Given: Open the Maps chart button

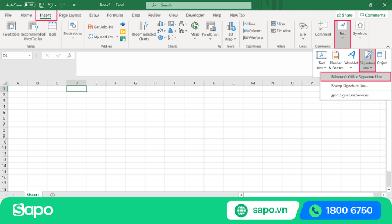Looking at the screenshot, I should (195, 30).
